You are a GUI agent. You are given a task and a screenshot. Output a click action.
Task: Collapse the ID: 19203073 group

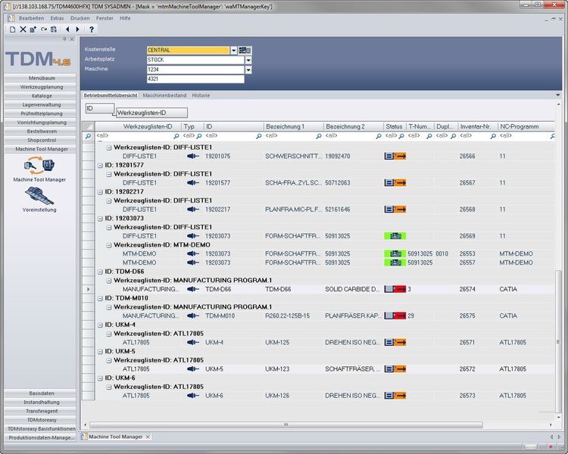100,219
